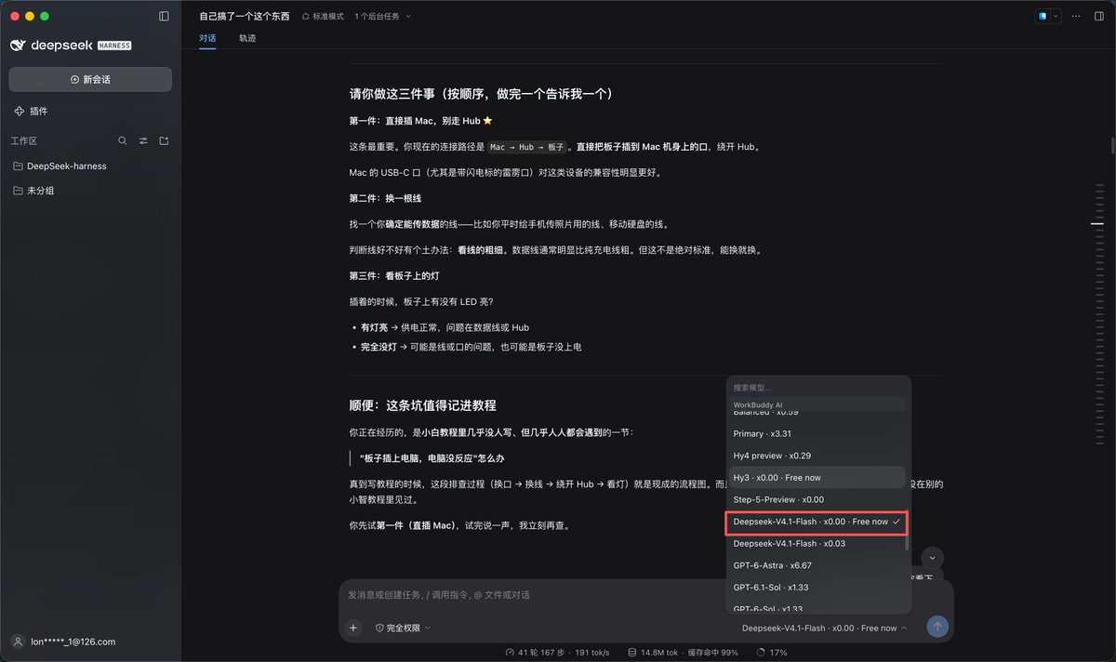
Task: Expand the 1个后台任务 dropdown
Action: [x=382, y=16]
